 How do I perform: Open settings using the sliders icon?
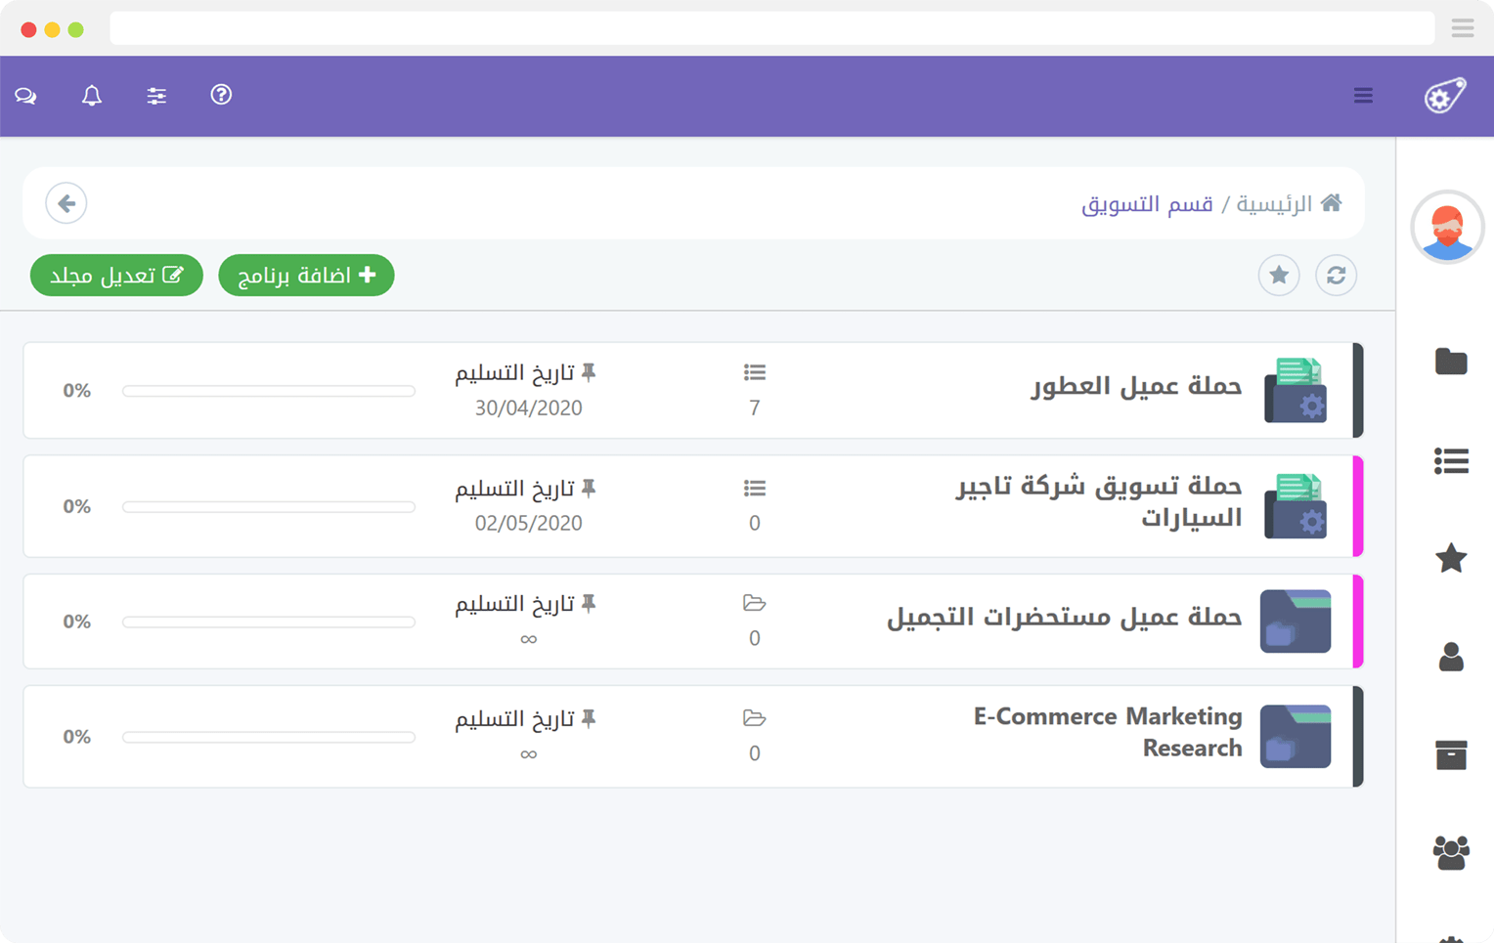tap(155, 96)
